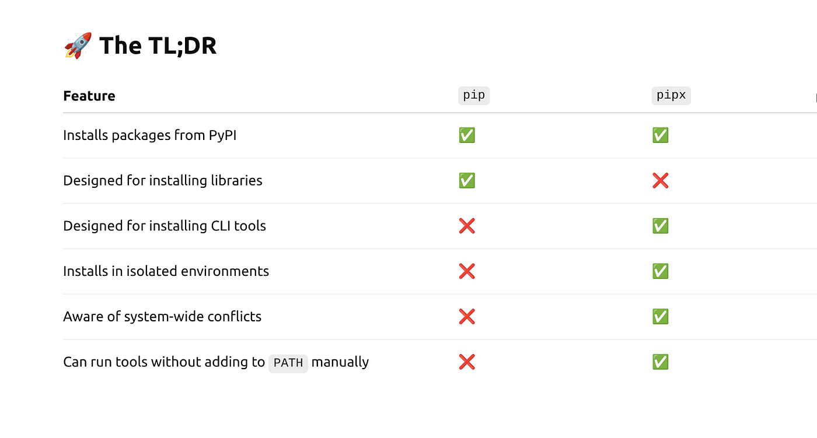Screen dimensions: 817x438
Task: Click pip red cross for system-wide conflicts
Action: click(467, 317)
